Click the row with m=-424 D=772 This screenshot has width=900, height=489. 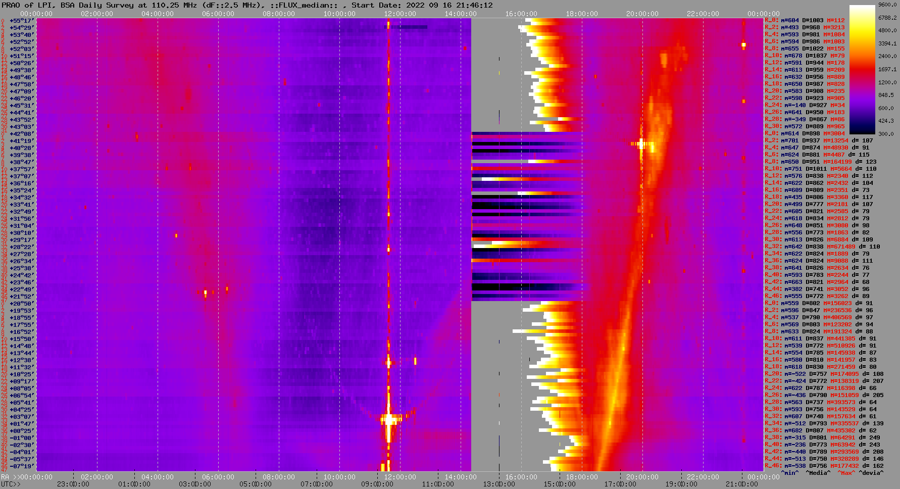coord(824,381)
